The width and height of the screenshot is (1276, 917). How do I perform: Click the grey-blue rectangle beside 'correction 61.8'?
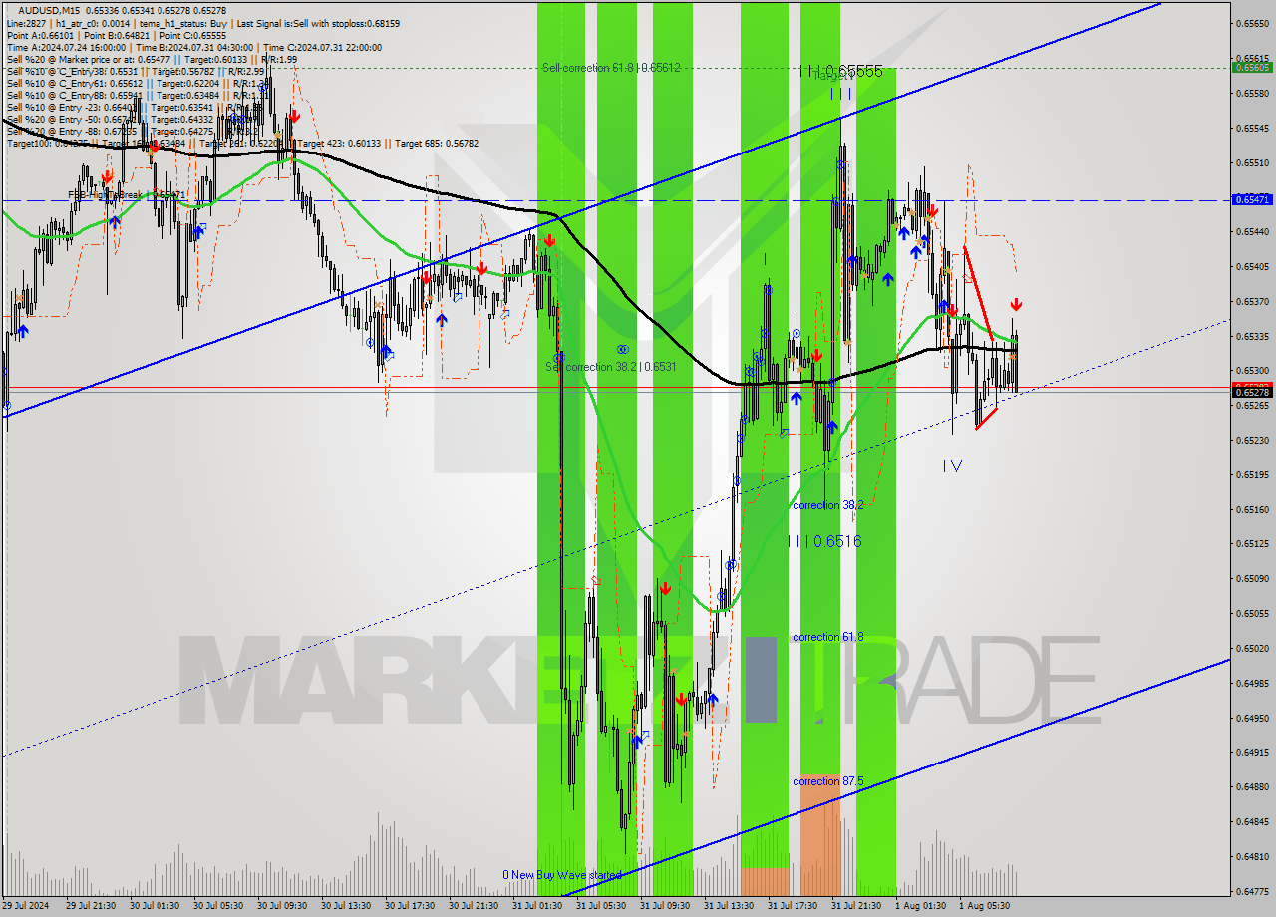tap(761, 680)
